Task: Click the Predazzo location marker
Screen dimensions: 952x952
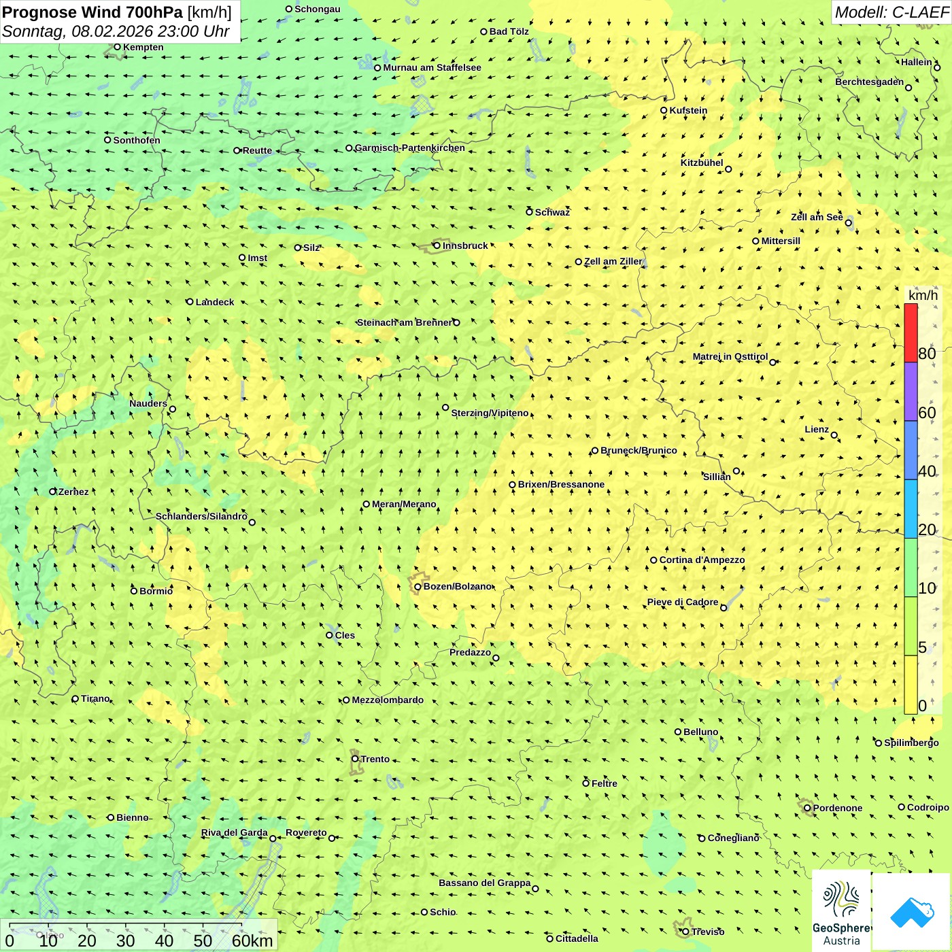Action: tap(496, 658)
